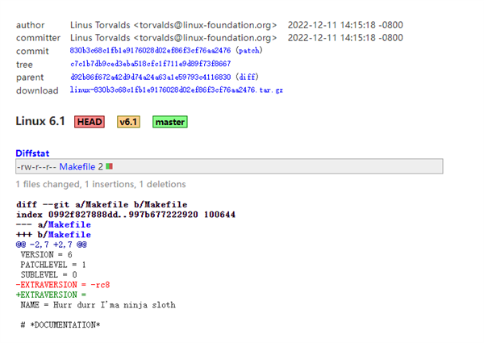This screenshot has width=484, height=343.
Task: Click the change count 2 in diffstat
Action: 100,166
